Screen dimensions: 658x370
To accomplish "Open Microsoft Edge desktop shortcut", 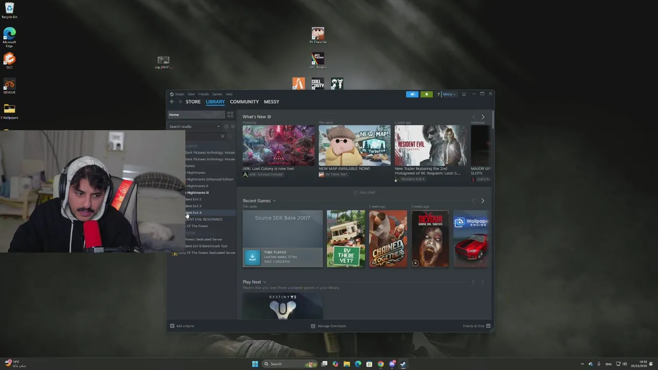I will [9, 38].
